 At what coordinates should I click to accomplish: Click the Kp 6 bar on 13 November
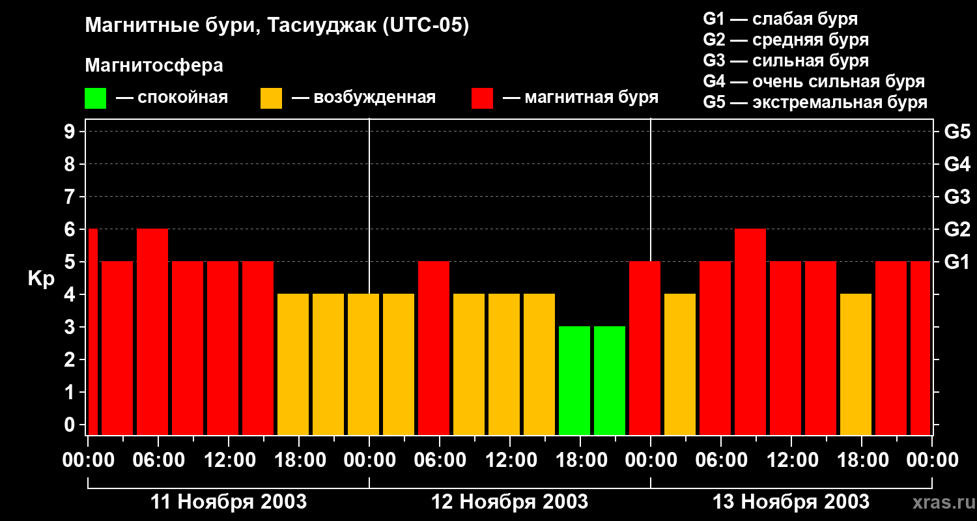pyautogui.click(x=750, y=331)
